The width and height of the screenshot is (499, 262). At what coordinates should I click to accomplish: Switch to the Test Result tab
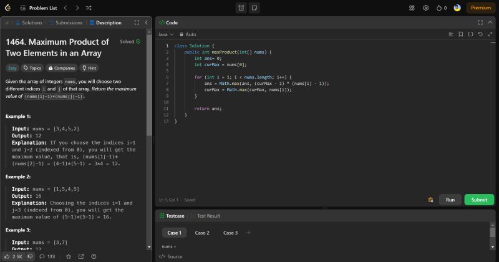(x=205, y=216)
